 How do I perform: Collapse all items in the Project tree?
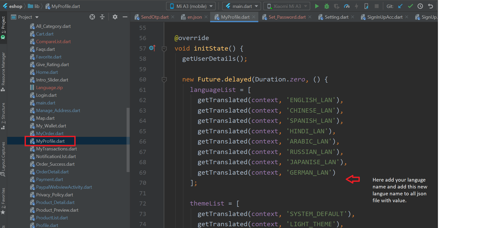coord(102,17)
